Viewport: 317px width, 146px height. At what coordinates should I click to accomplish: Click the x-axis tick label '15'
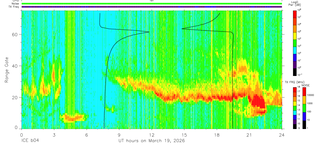point(184,135)
